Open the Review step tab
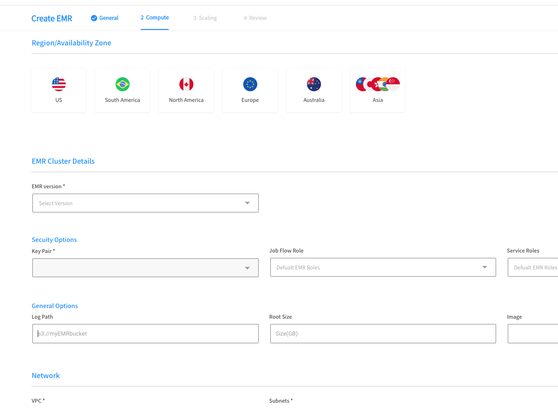Viewport: 558px width, 408px height. click(x=255, y=18)
